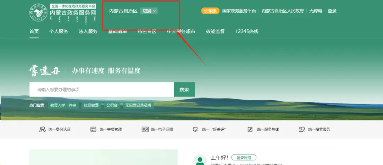
Task: Click the 统一身份认证 label
Action: point(59,129)
